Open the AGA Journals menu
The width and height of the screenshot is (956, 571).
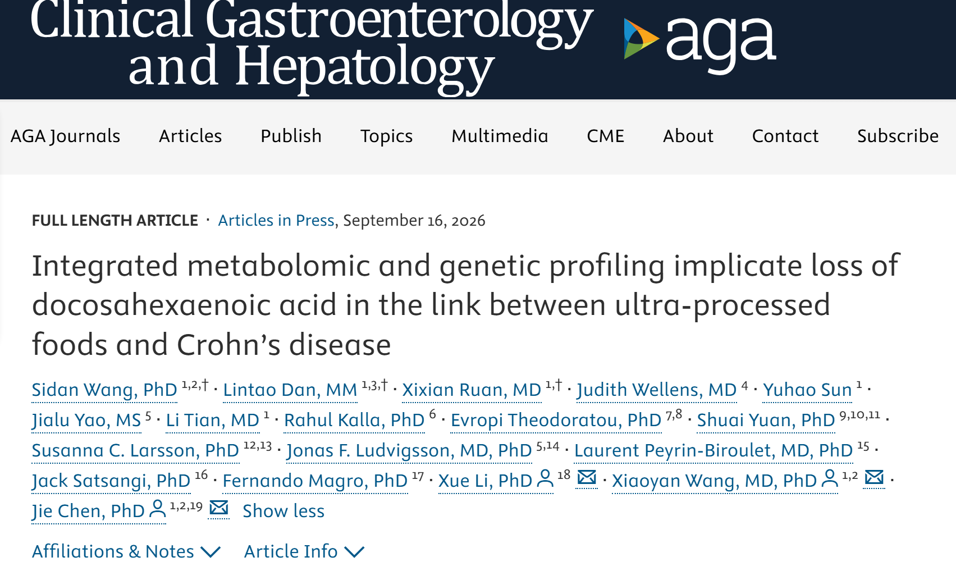click(65, 136)
